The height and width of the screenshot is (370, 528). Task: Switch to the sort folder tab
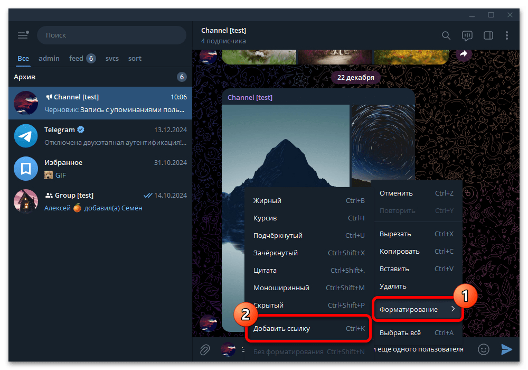[x=135, y=58]
